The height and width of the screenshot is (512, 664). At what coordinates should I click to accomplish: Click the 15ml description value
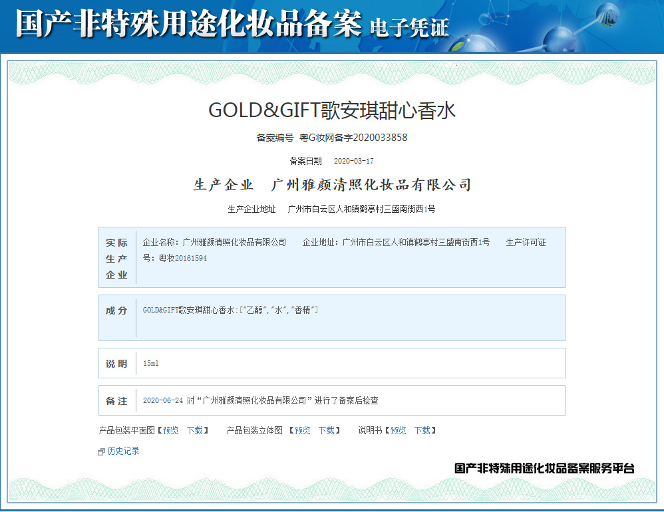coord(151,364)
